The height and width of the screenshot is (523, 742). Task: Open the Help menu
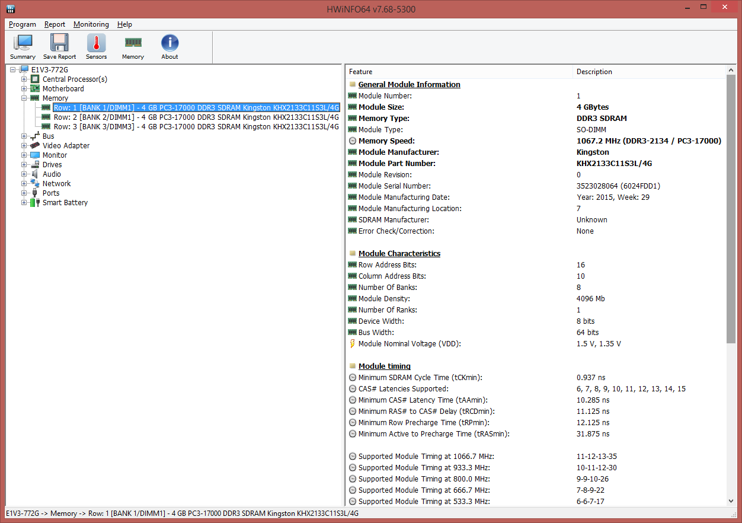pos(124,24)
